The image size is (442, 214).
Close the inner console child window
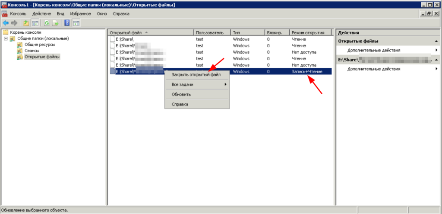[x=436, y=13]
